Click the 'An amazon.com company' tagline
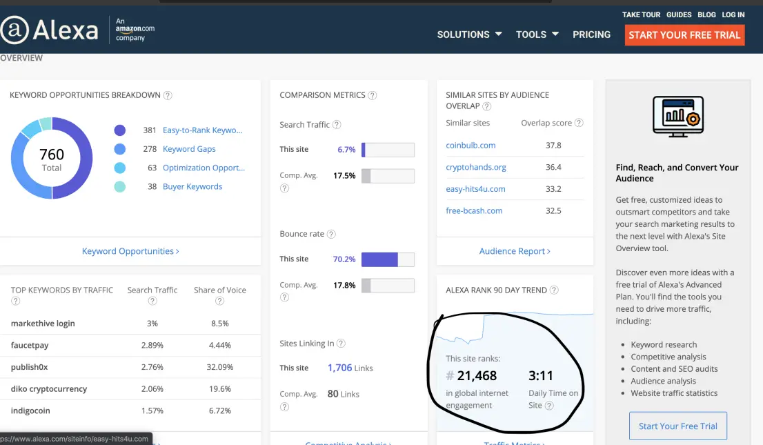This screenshot has height=445, width=763. tap(135, 29)
